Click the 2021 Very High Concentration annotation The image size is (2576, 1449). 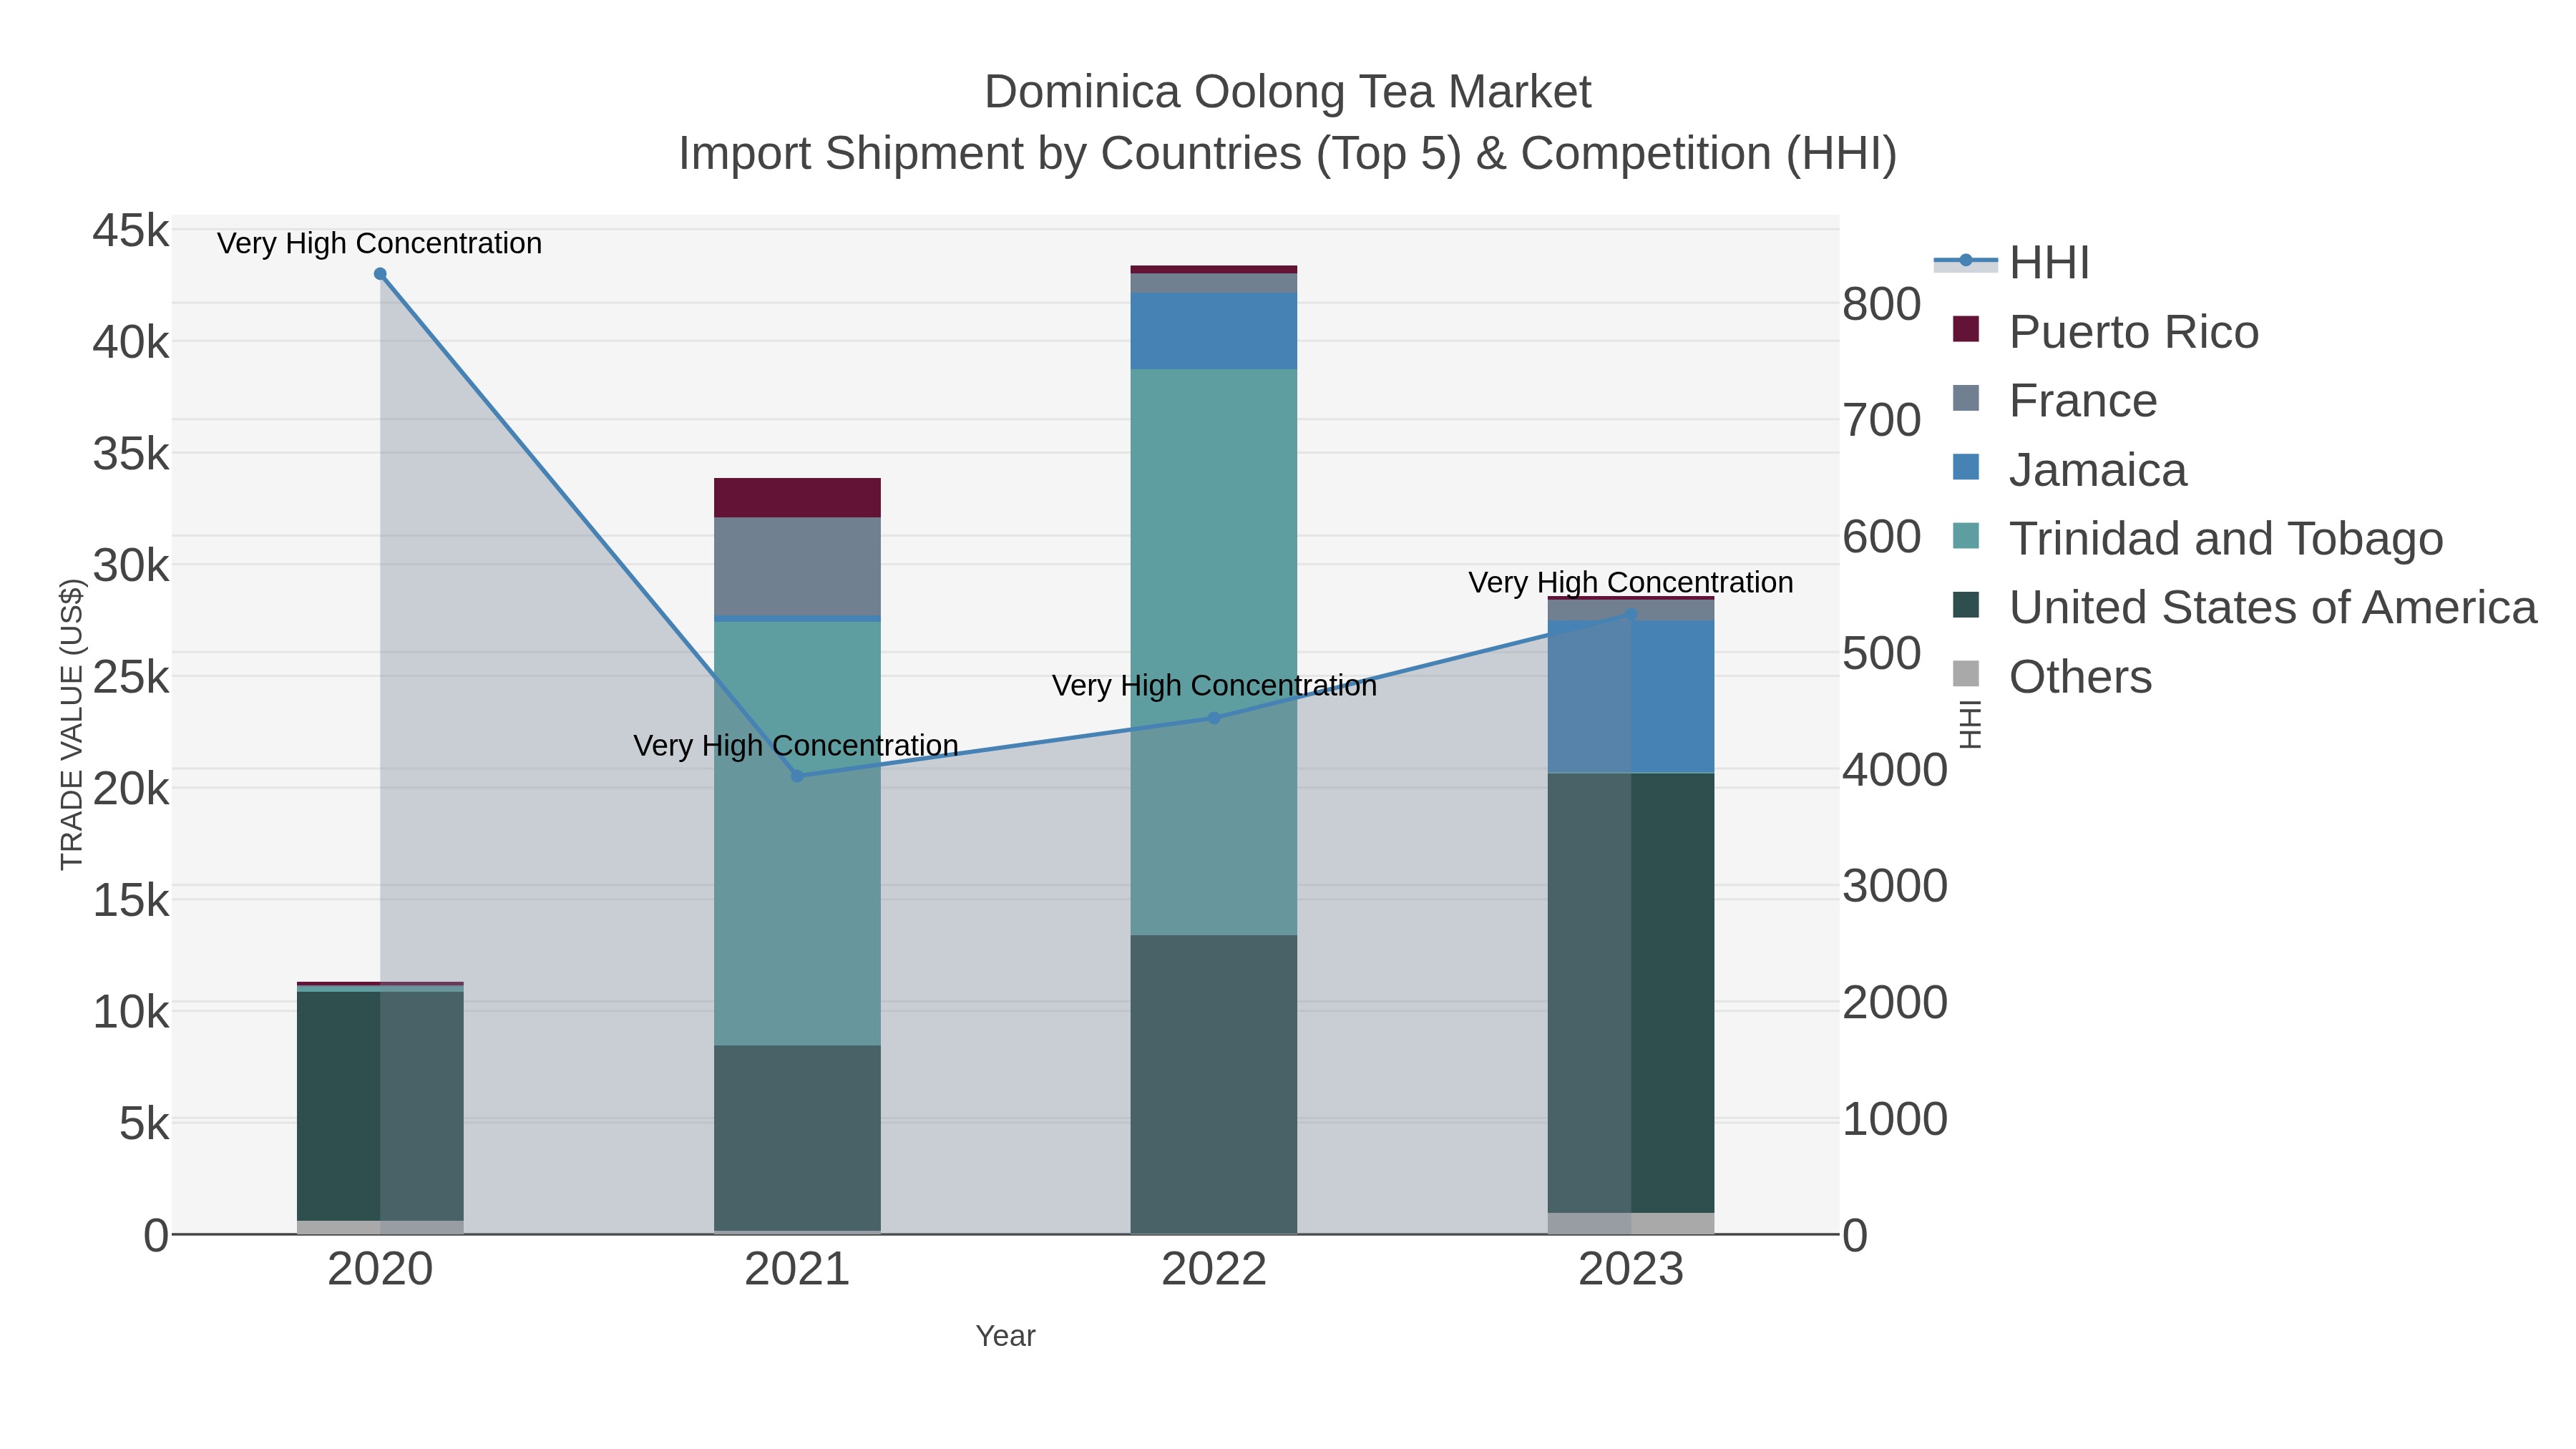coord(796,745)
